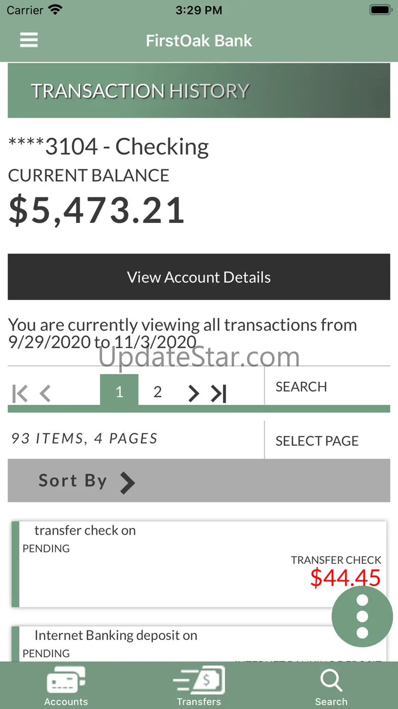Tap the Wi-Fi status icon
Screen dimensions: 398x709
point(55,10)
